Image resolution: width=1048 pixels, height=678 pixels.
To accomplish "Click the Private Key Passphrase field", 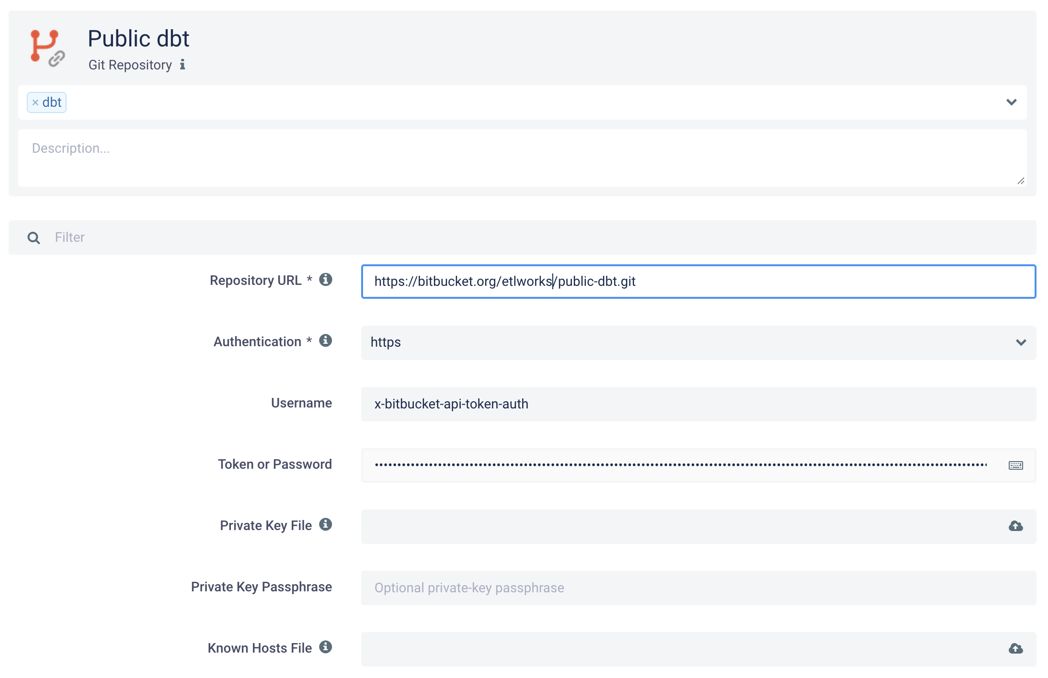I will point(698,588).
